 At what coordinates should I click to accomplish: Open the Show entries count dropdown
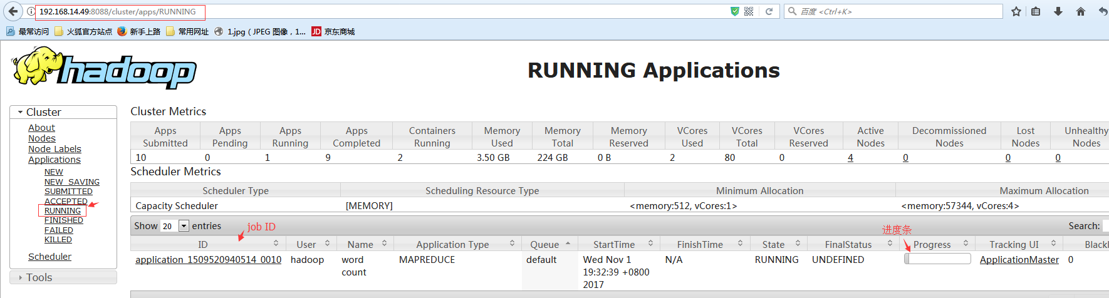[x=175, y=226]
